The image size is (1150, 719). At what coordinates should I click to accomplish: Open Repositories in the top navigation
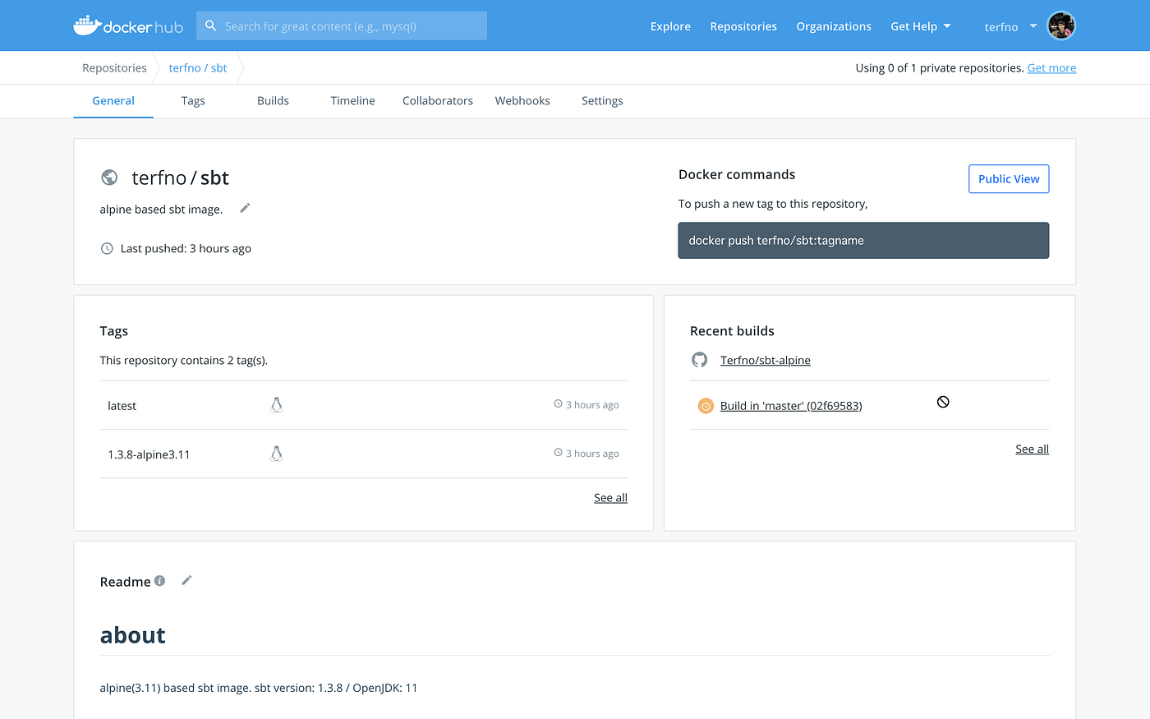click(x=743, y=26)
